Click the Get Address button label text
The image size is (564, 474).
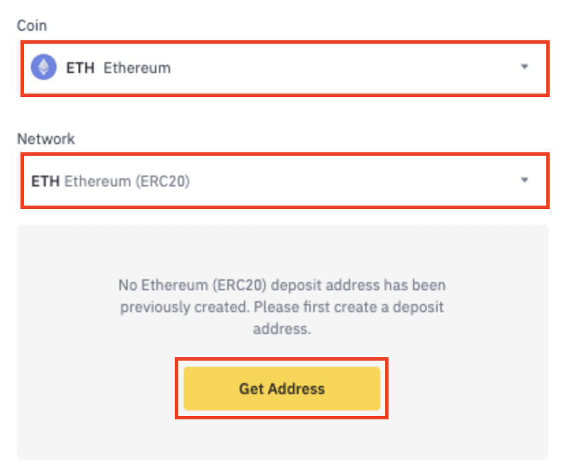click(282, 389)
